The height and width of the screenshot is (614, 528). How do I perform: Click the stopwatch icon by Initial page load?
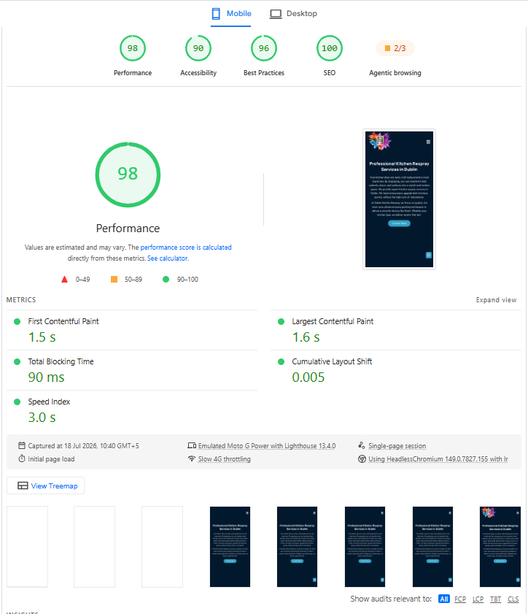coord(22,458)
